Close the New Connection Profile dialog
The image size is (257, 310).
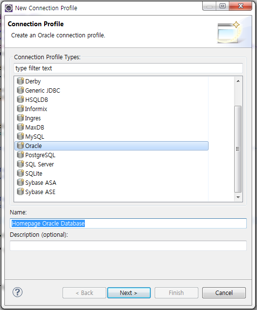[x=241, y=6]
